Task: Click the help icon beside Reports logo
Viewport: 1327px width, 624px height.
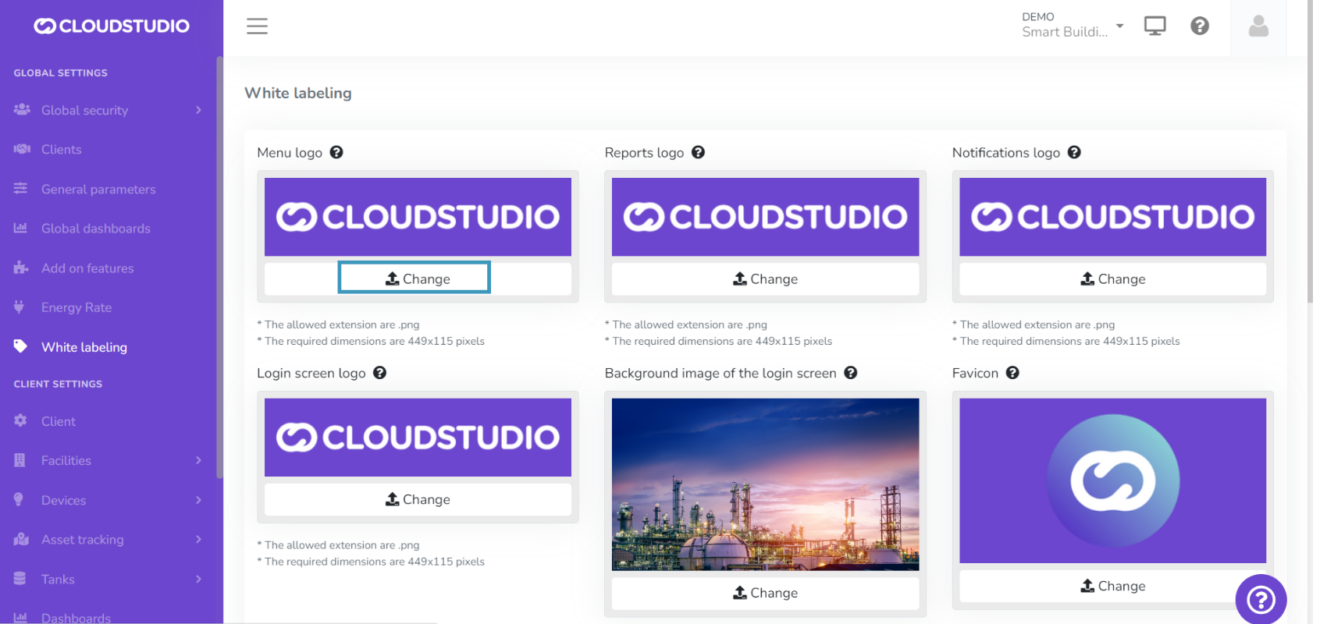Action: [698, 152]
